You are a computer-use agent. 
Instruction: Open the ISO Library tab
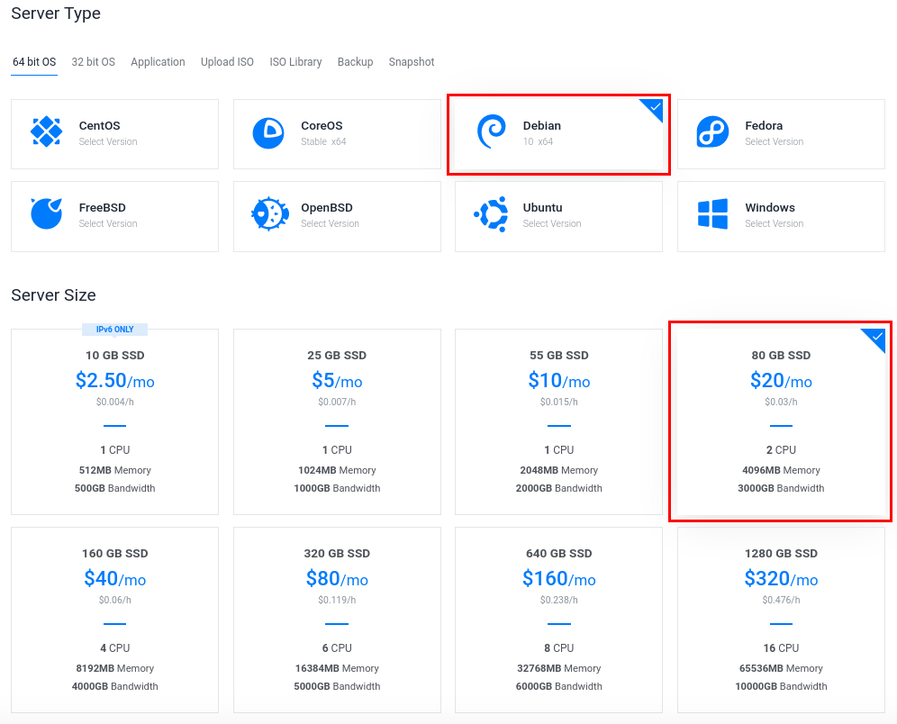coord(295,61)
